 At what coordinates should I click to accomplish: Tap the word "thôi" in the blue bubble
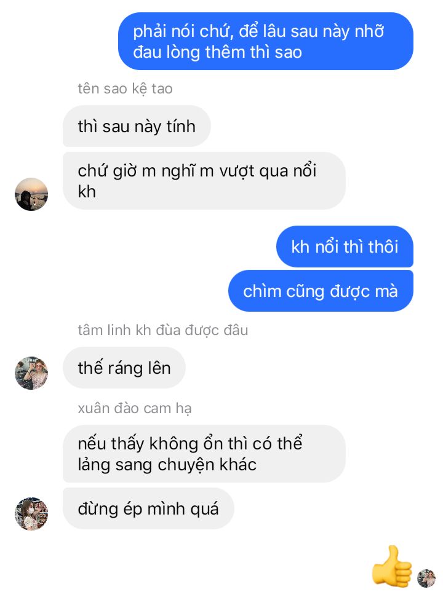coord(383,247)
